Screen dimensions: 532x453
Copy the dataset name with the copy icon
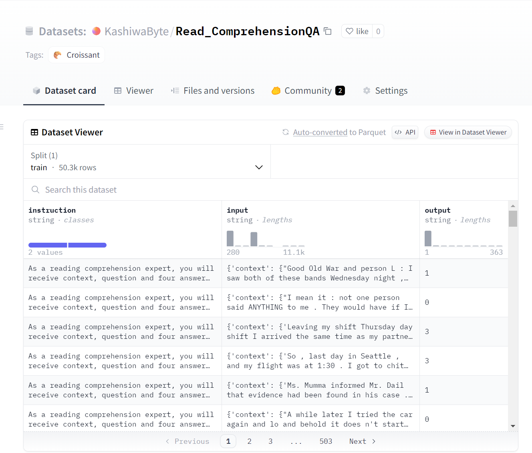(x=328, y=31)
